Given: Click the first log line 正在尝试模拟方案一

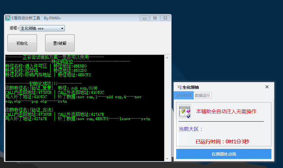Looking at the screenshot, I should 55,57.
